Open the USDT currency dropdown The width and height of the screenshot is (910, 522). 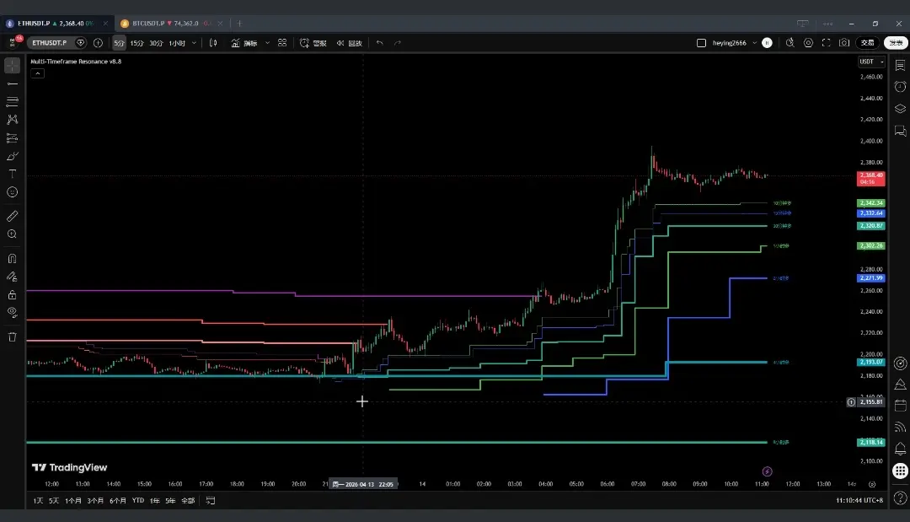871,62
